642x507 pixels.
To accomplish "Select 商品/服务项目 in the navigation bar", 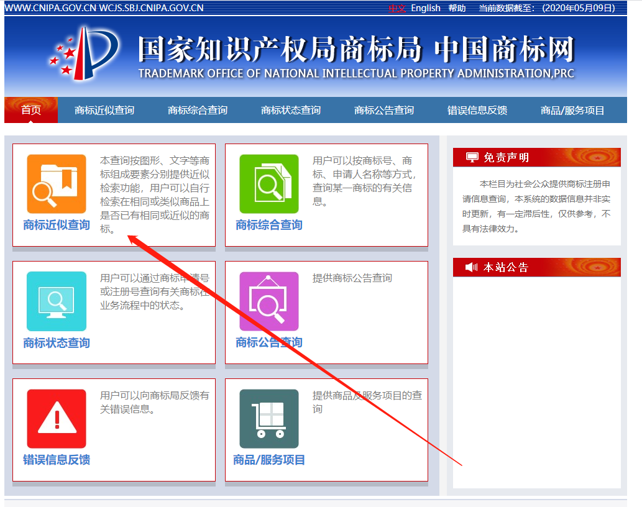I will (x=572, y=111).
